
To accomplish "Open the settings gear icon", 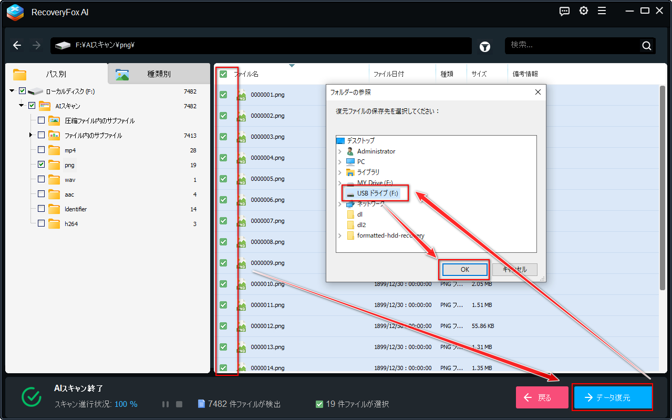I will pyautogui.click(x=583, y=11).
